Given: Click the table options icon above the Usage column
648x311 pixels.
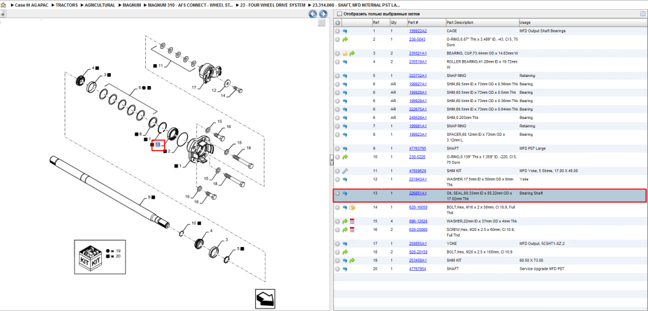Looking at the screenshot, I should tap(642, 14).
